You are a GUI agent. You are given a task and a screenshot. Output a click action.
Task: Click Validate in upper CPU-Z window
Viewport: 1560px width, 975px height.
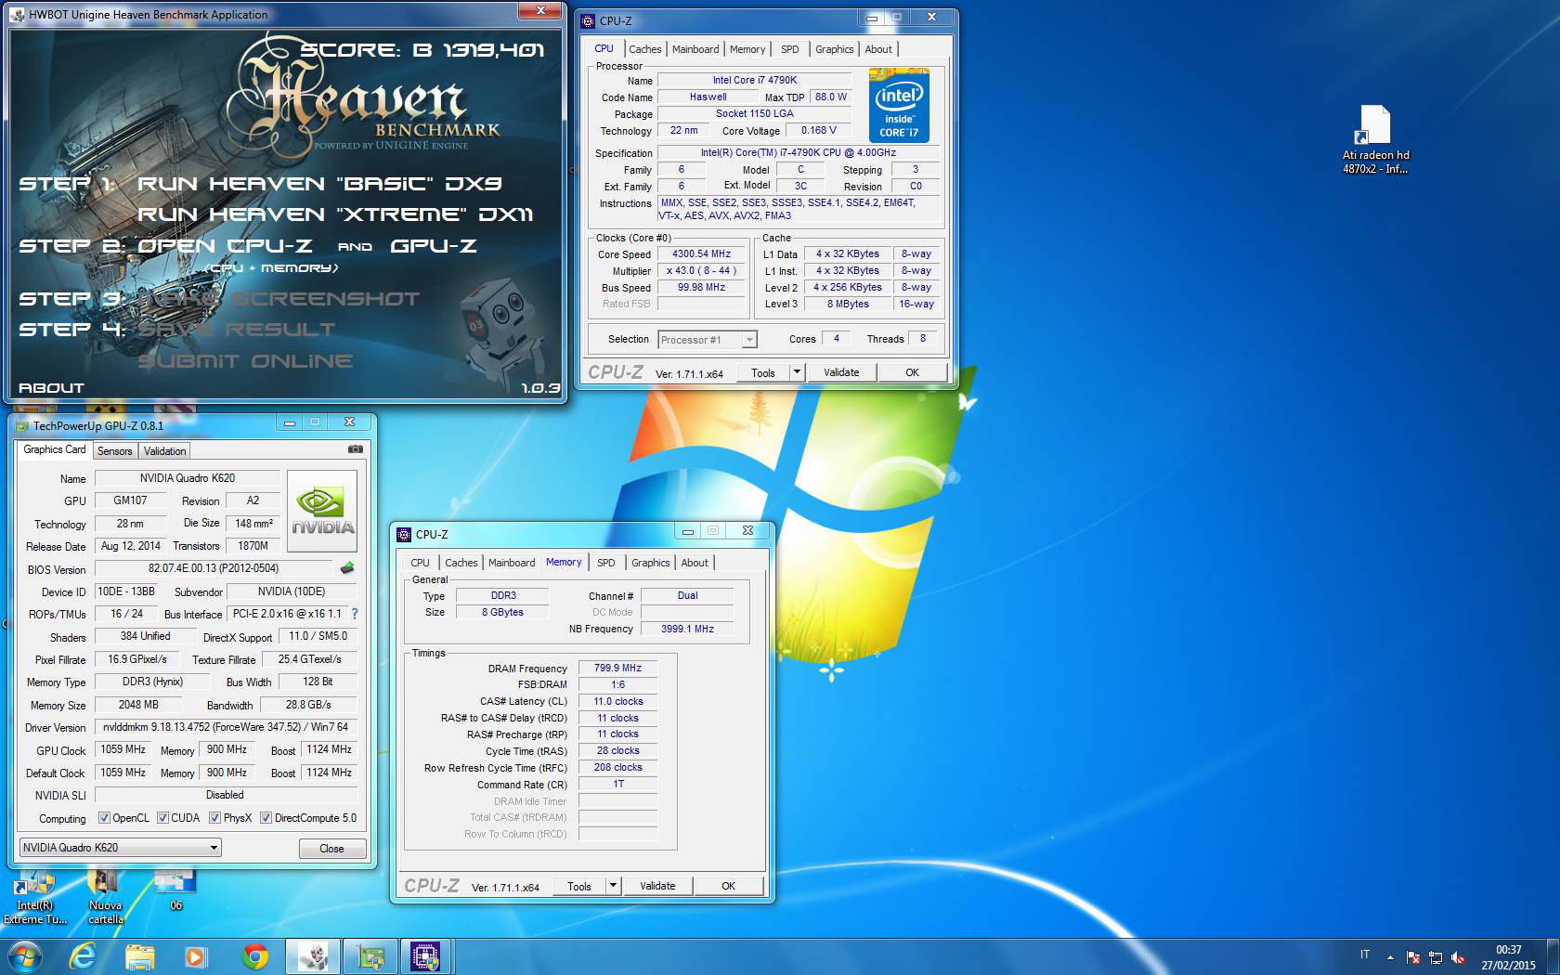(841, 372)
